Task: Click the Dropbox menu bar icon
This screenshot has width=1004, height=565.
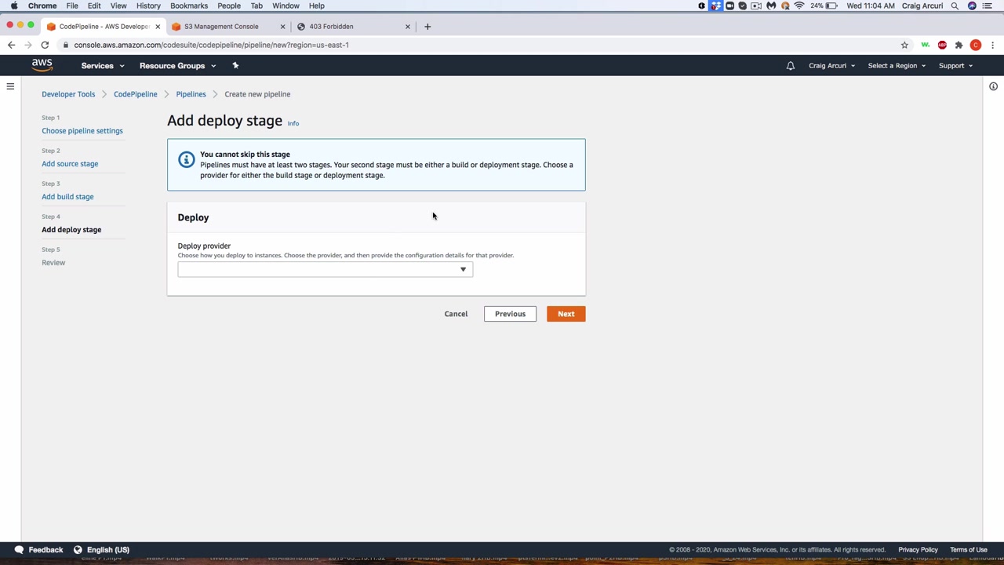Action: pyautogui.click(x=716, y=5)
